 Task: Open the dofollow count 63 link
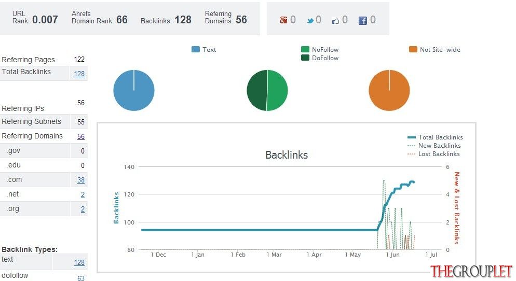[x=81, y=278]
